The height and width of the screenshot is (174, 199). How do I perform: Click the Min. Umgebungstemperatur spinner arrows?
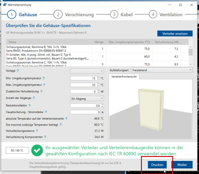pos(98,78)
